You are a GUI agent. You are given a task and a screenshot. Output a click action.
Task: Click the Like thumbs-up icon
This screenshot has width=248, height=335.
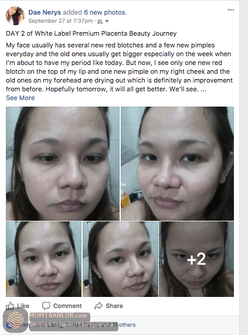click(x=10, y=306)
